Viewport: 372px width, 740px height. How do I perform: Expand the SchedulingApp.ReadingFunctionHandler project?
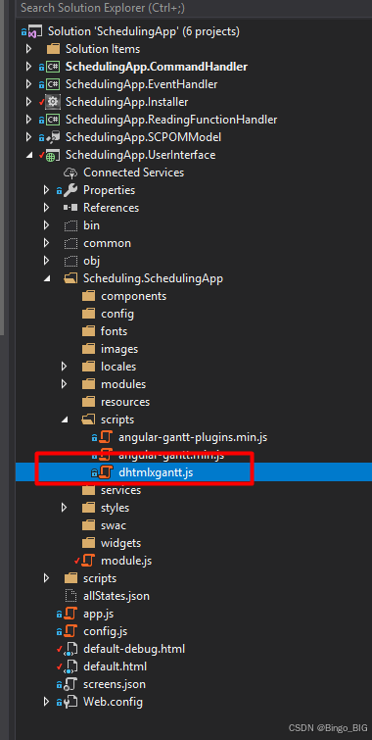(x=29, y=120)
